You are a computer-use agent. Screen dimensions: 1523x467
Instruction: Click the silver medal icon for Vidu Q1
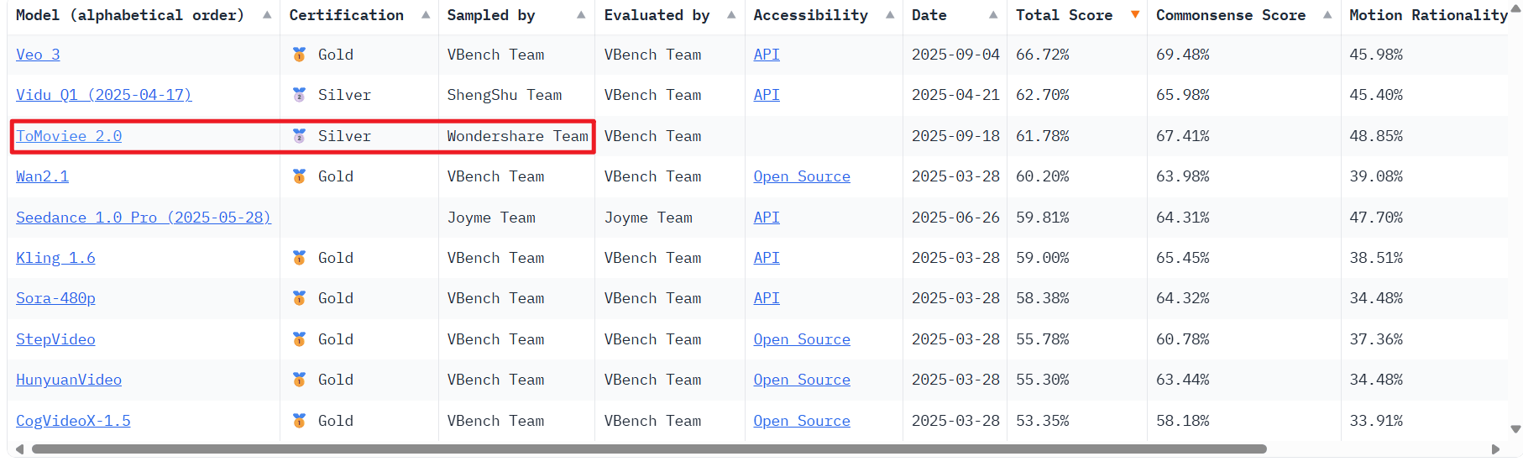[299, 95]
